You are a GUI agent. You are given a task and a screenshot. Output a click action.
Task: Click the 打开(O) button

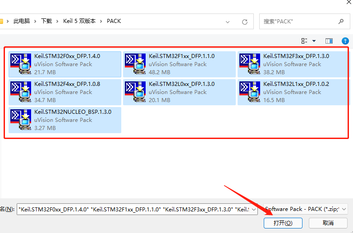click(283, 223)
